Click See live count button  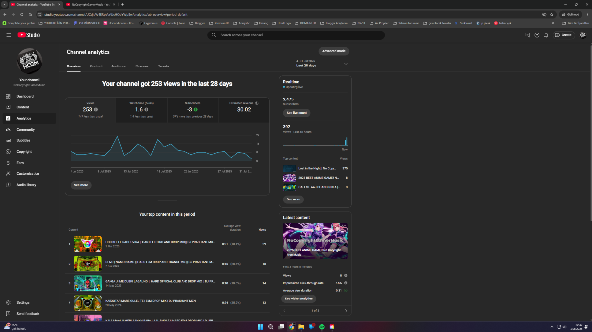(296, 113)
